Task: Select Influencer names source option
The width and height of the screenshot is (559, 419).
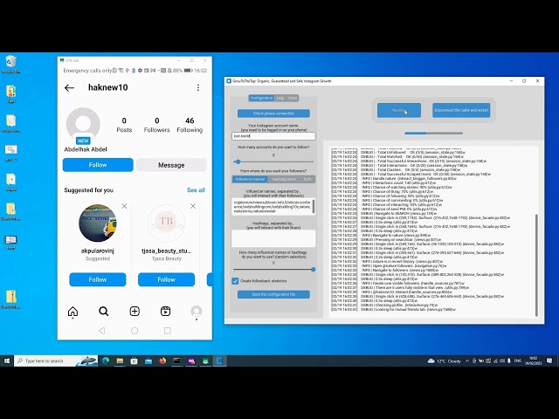Action: pyautogui.click(x=250, y=179)
